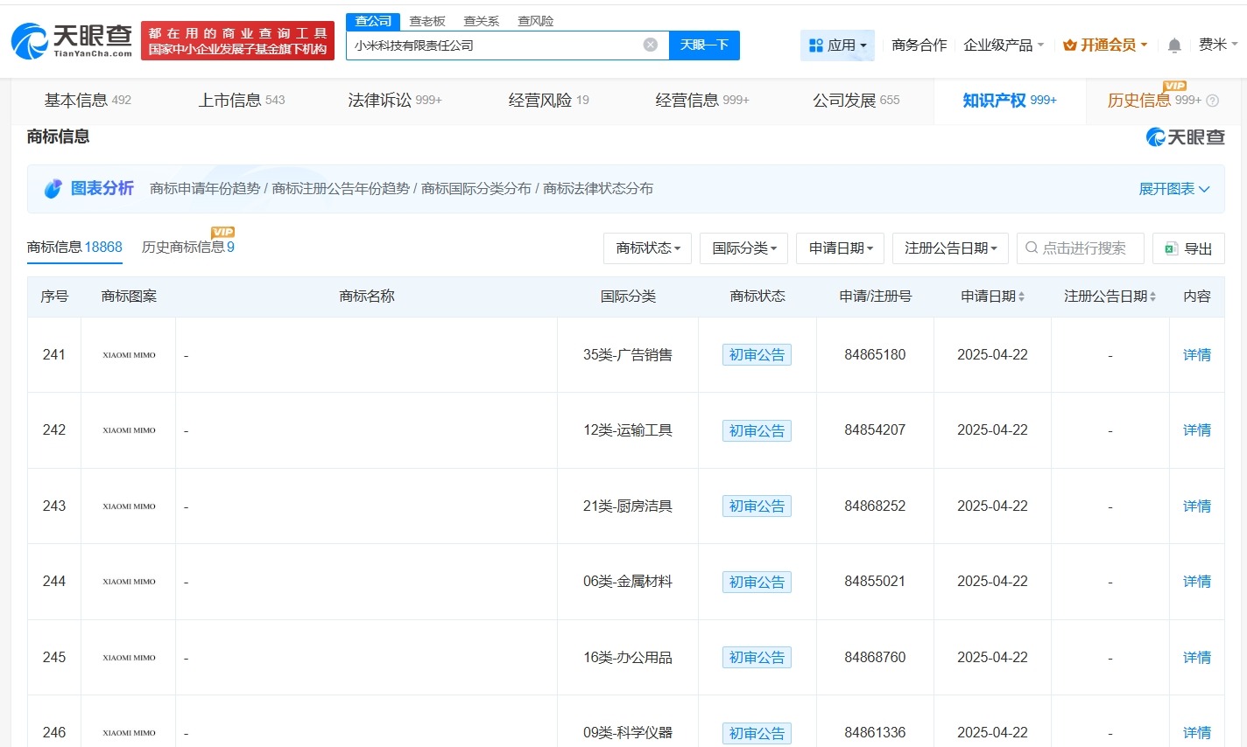The image size is (1247, 747).
Task: Click the Excel icon inside the 导出 button
Action: [x=1171, y=248]
